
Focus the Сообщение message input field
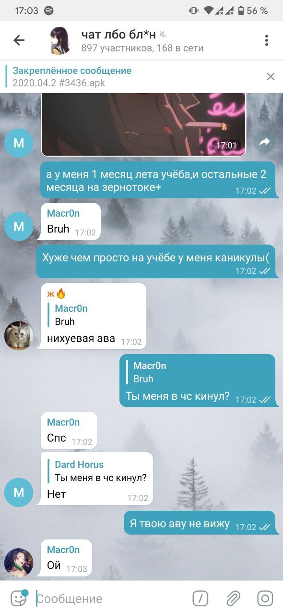coord(110,599)
